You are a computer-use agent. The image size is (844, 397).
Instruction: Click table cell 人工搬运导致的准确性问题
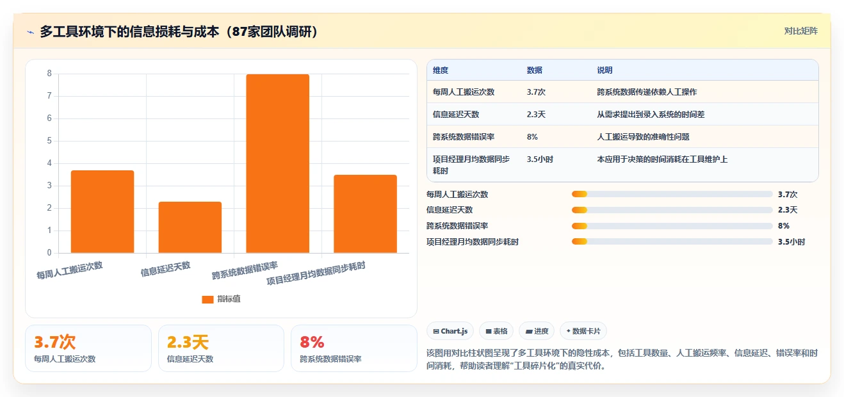(643, 137)
